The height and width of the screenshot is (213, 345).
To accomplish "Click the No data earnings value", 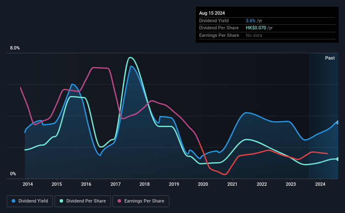I will pyautogui.click(x=254, y=35).
